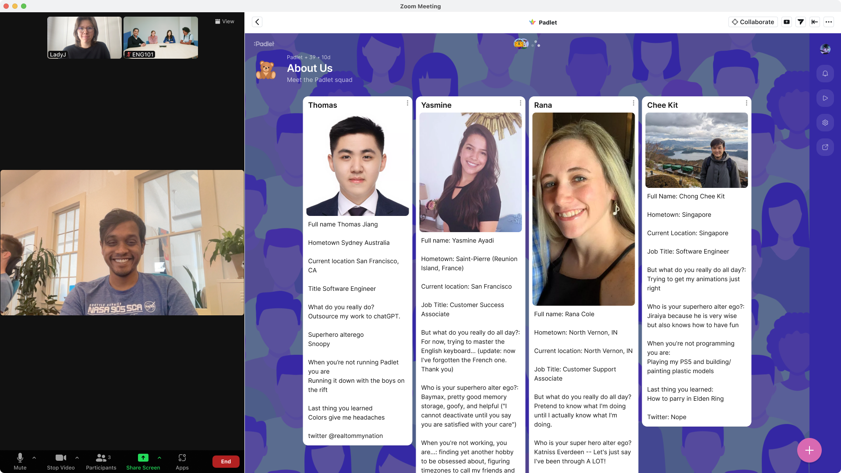The width and height of the screenshot is (841, 473).
Task: Click the add post button in Padlet
Action: click(809, 450)
